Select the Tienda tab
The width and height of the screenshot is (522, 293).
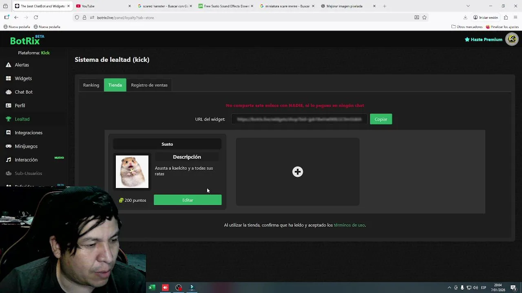coord(115,85)
